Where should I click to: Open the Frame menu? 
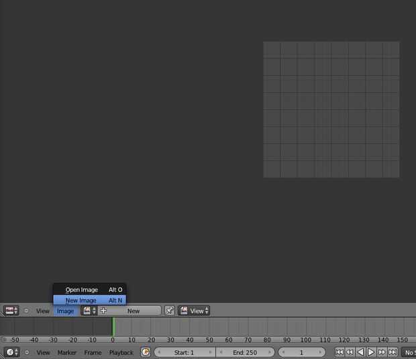click(x=93, y=352)
